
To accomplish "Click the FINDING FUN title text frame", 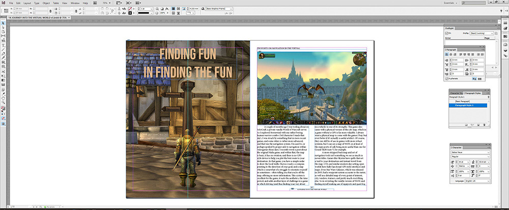I will [x=188, y=63].
